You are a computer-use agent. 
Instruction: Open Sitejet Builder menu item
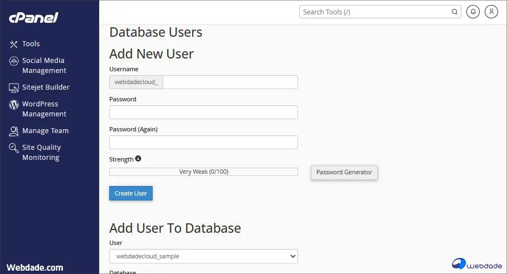[46, 87]
